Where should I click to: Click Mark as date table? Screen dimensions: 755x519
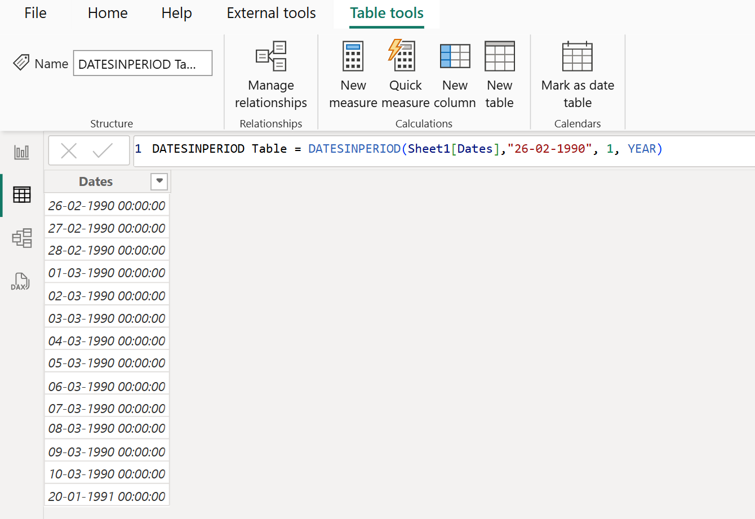tap(577, 72)
